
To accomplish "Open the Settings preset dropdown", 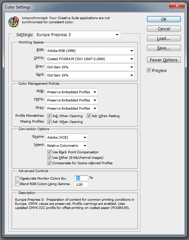I will (77, 35).
